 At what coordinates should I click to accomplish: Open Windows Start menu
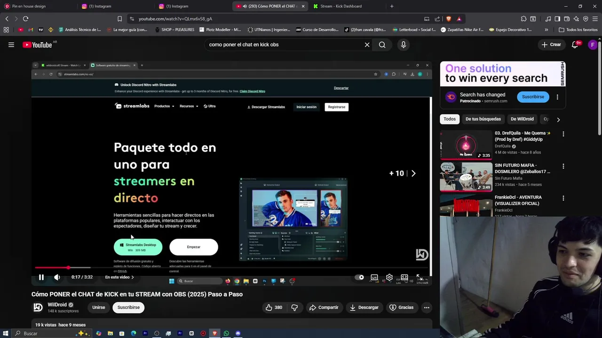pos(6,333)
